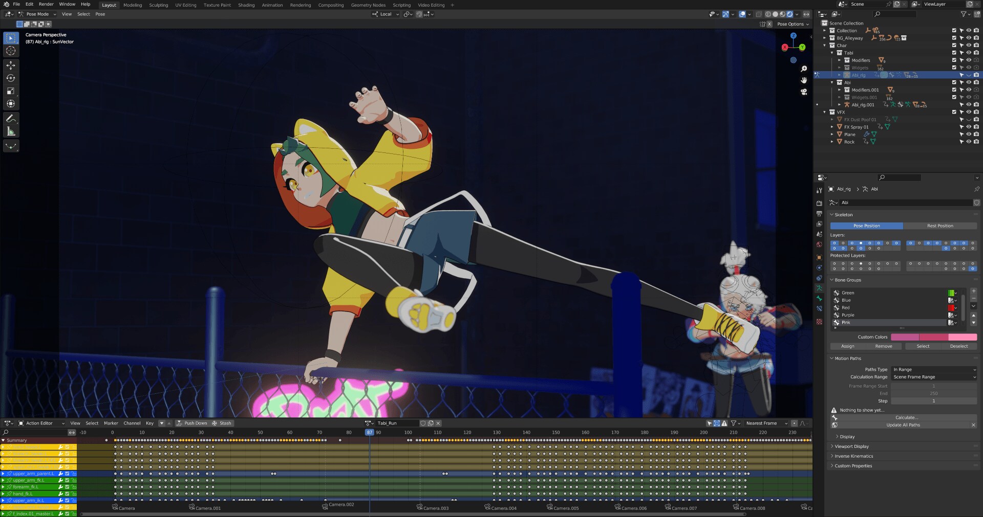Toggle selectability of FX Spray 01
Screen dimensions: 983x517
click(961, 127)
